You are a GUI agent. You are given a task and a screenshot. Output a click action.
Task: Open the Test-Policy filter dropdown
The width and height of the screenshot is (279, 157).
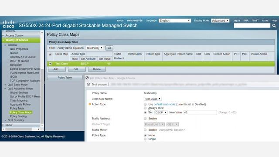tap(95, 48)
